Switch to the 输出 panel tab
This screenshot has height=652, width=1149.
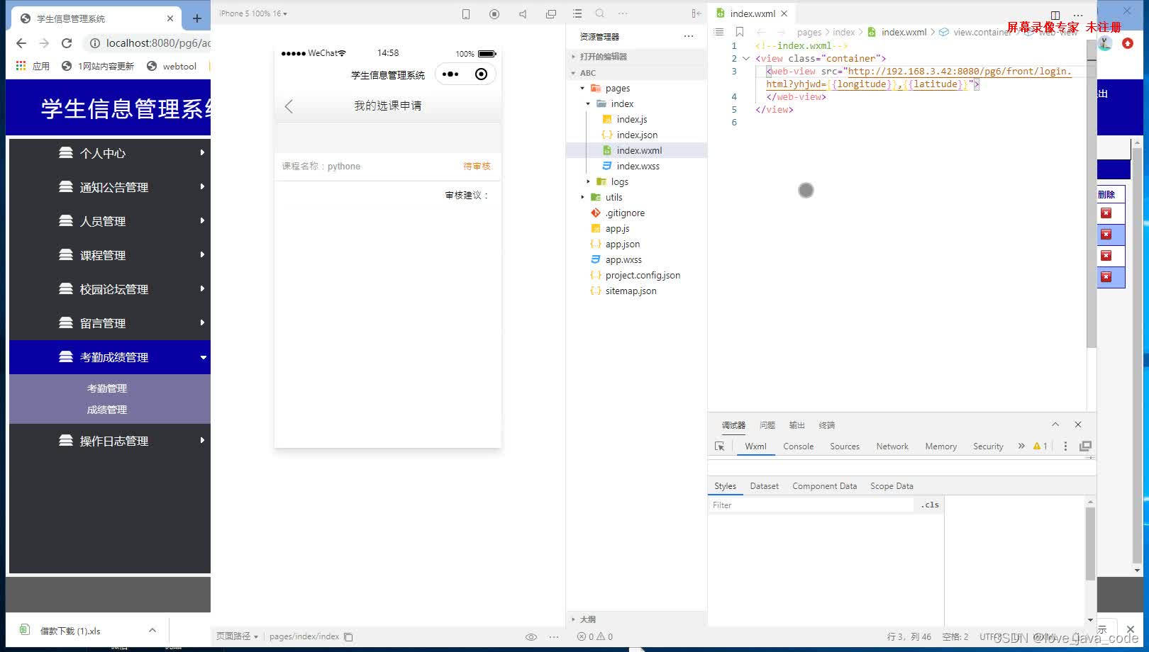796,425
